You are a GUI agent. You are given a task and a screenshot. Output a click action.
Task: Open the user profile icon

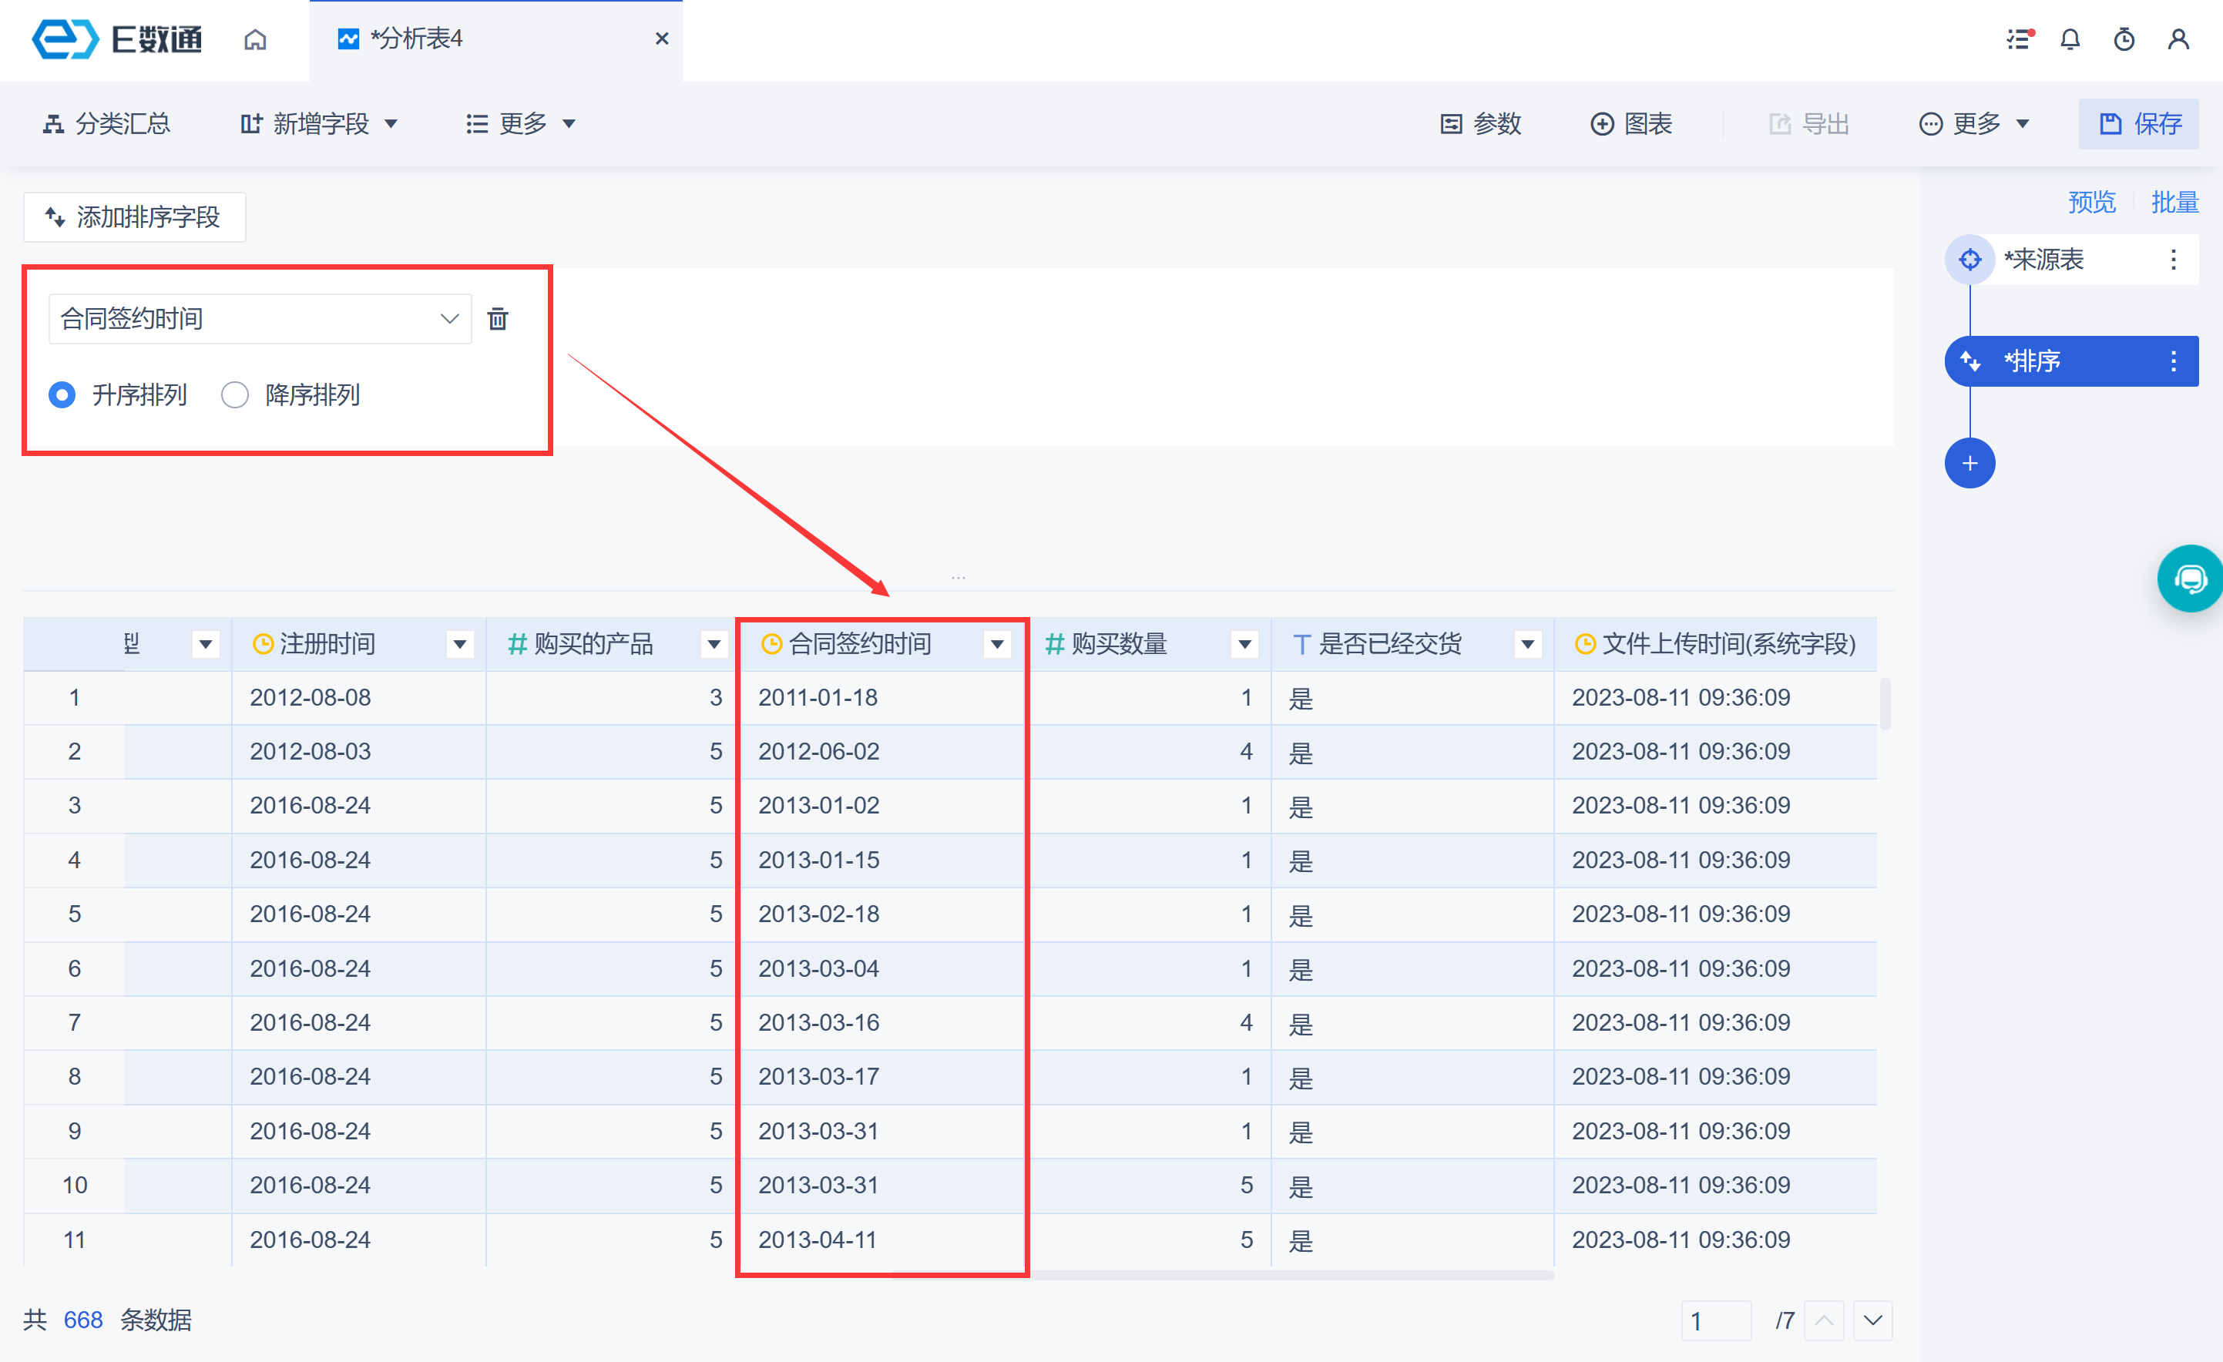[2178, 40]
